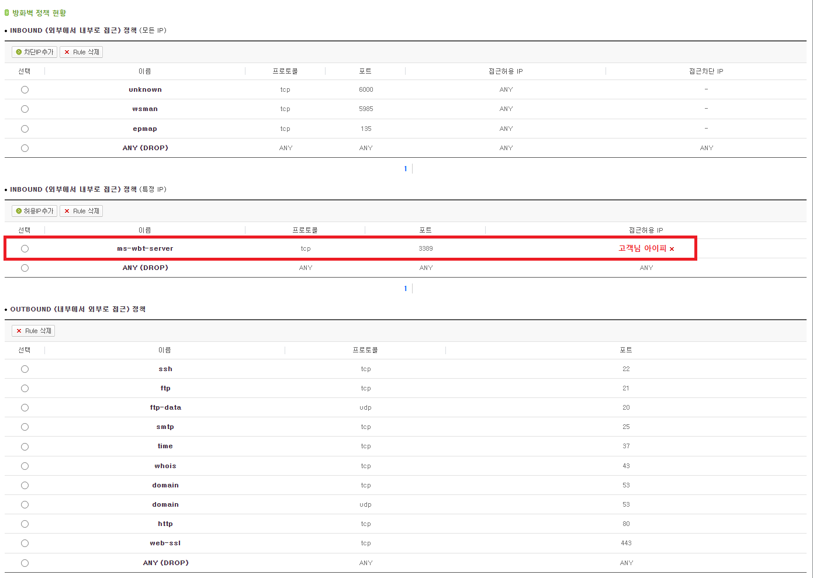Viewport: 813px width, 578px height.
Task: Select the radio button for ssh outbound rule
Action: [x=25, y=369]
